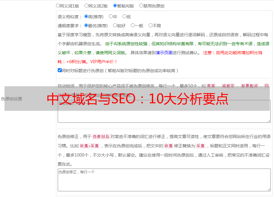Image resolution: width=274 pixels, height=197 pixels.
Task: Select 不限 for 通顺度要求
Action: click(150, 25)
